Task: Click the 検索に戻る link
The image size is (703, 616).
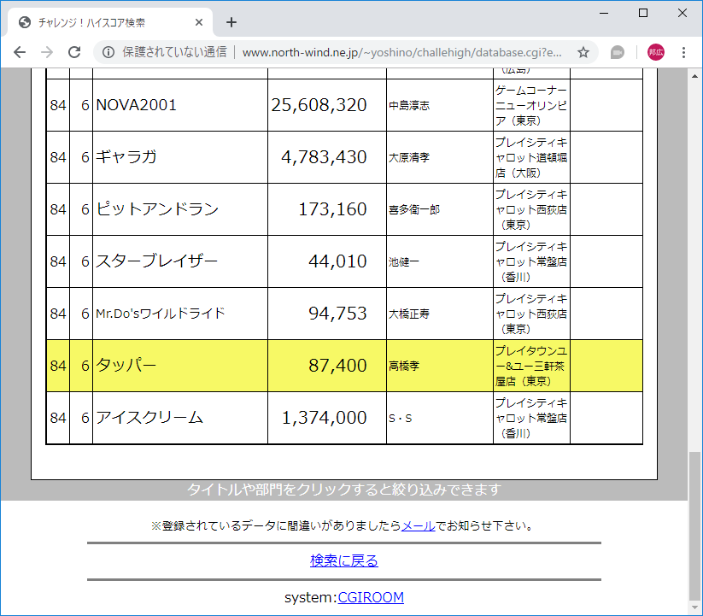Action: point(344,560)
